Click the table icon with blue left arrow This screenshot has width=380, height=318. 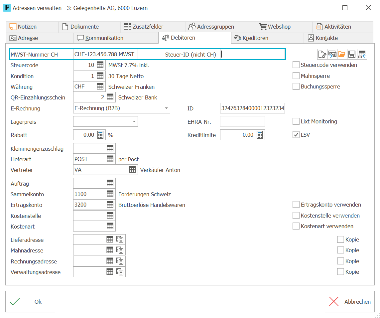pos(362,54)
